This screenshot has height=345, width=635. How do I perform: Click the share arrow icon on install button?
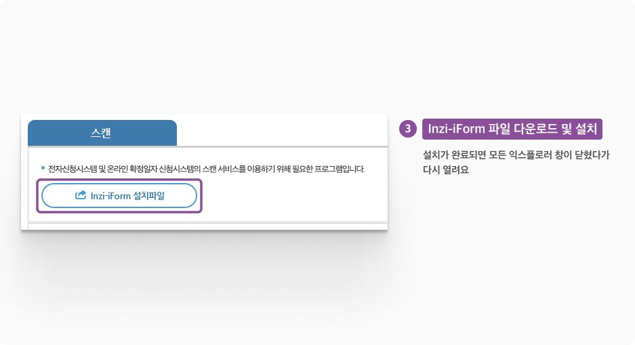click(80, 195)
